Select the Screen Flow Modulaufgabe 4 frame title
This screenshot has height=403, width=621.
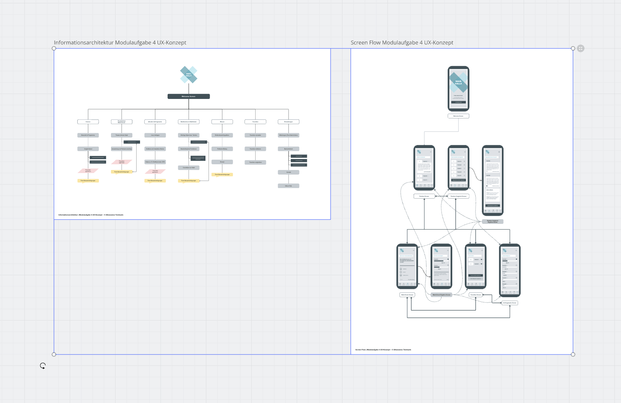tap(402, 42)
